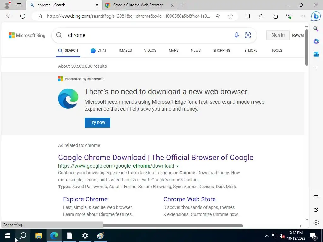This screenshot has height=242, width=323.
Task: Click the horizontal scrollbar thumb
Action: (x=173, y=226)
